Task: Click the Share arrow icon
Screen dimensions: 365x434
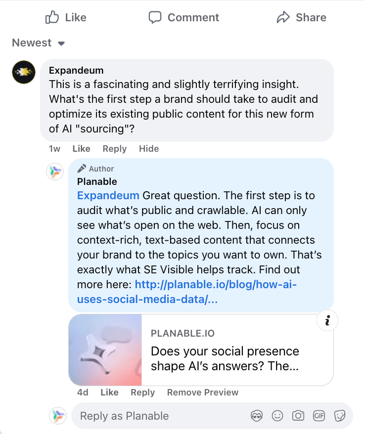Action: 283,17
